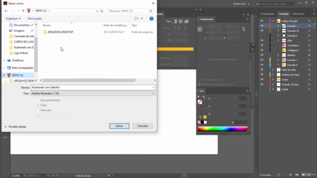Cancel the Salvar como dialog
The image size is (317, 178).
point(143,126)
